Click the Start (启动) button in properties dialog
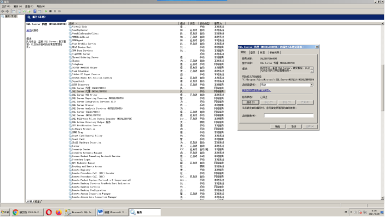This screenshot has height=217, width=385. (251, 102)
